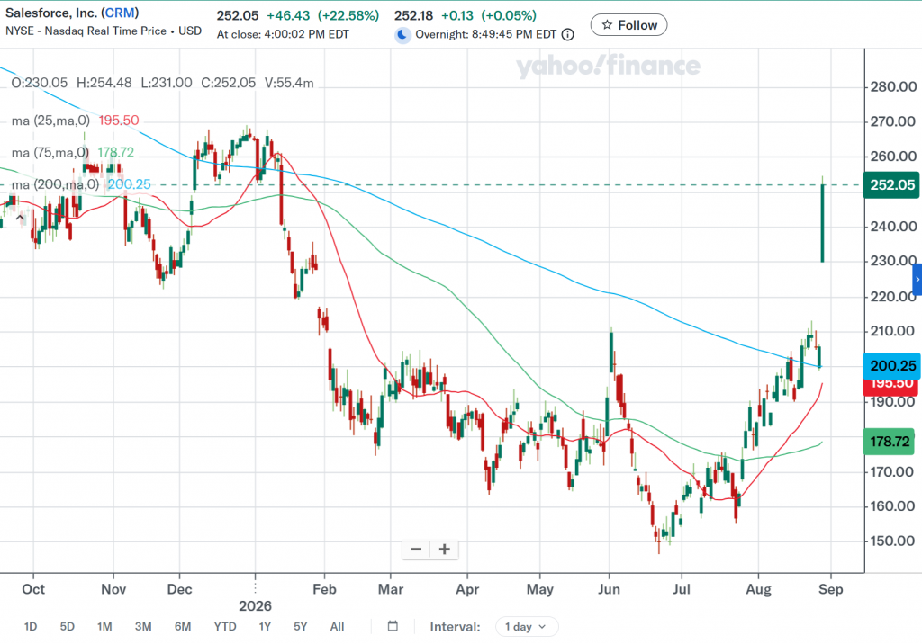The width and height of the screenshot is (922, 644).
Task: Click the At close 4:00:02 PM EDT text
Action: 283,35
